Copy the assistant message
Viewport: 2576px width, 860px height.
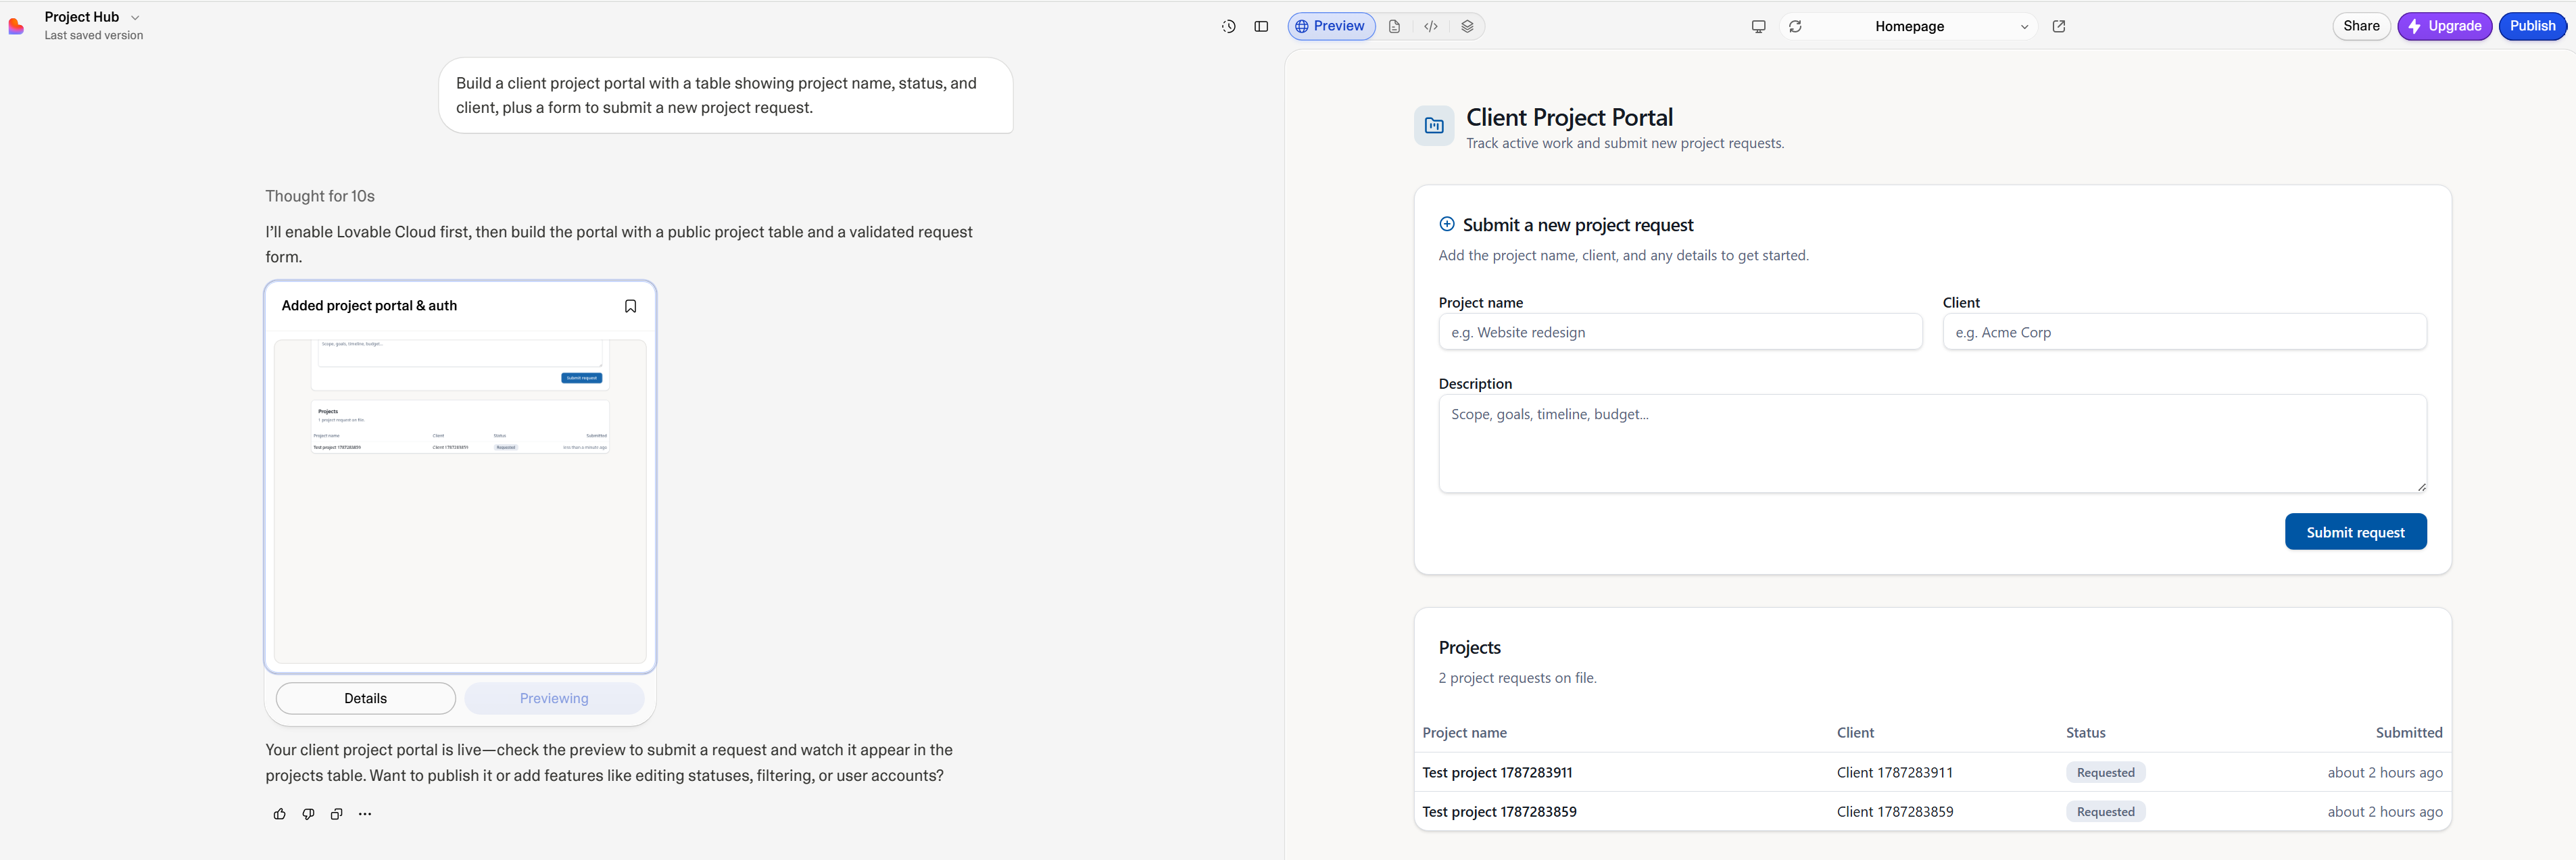tap(337, 814)
